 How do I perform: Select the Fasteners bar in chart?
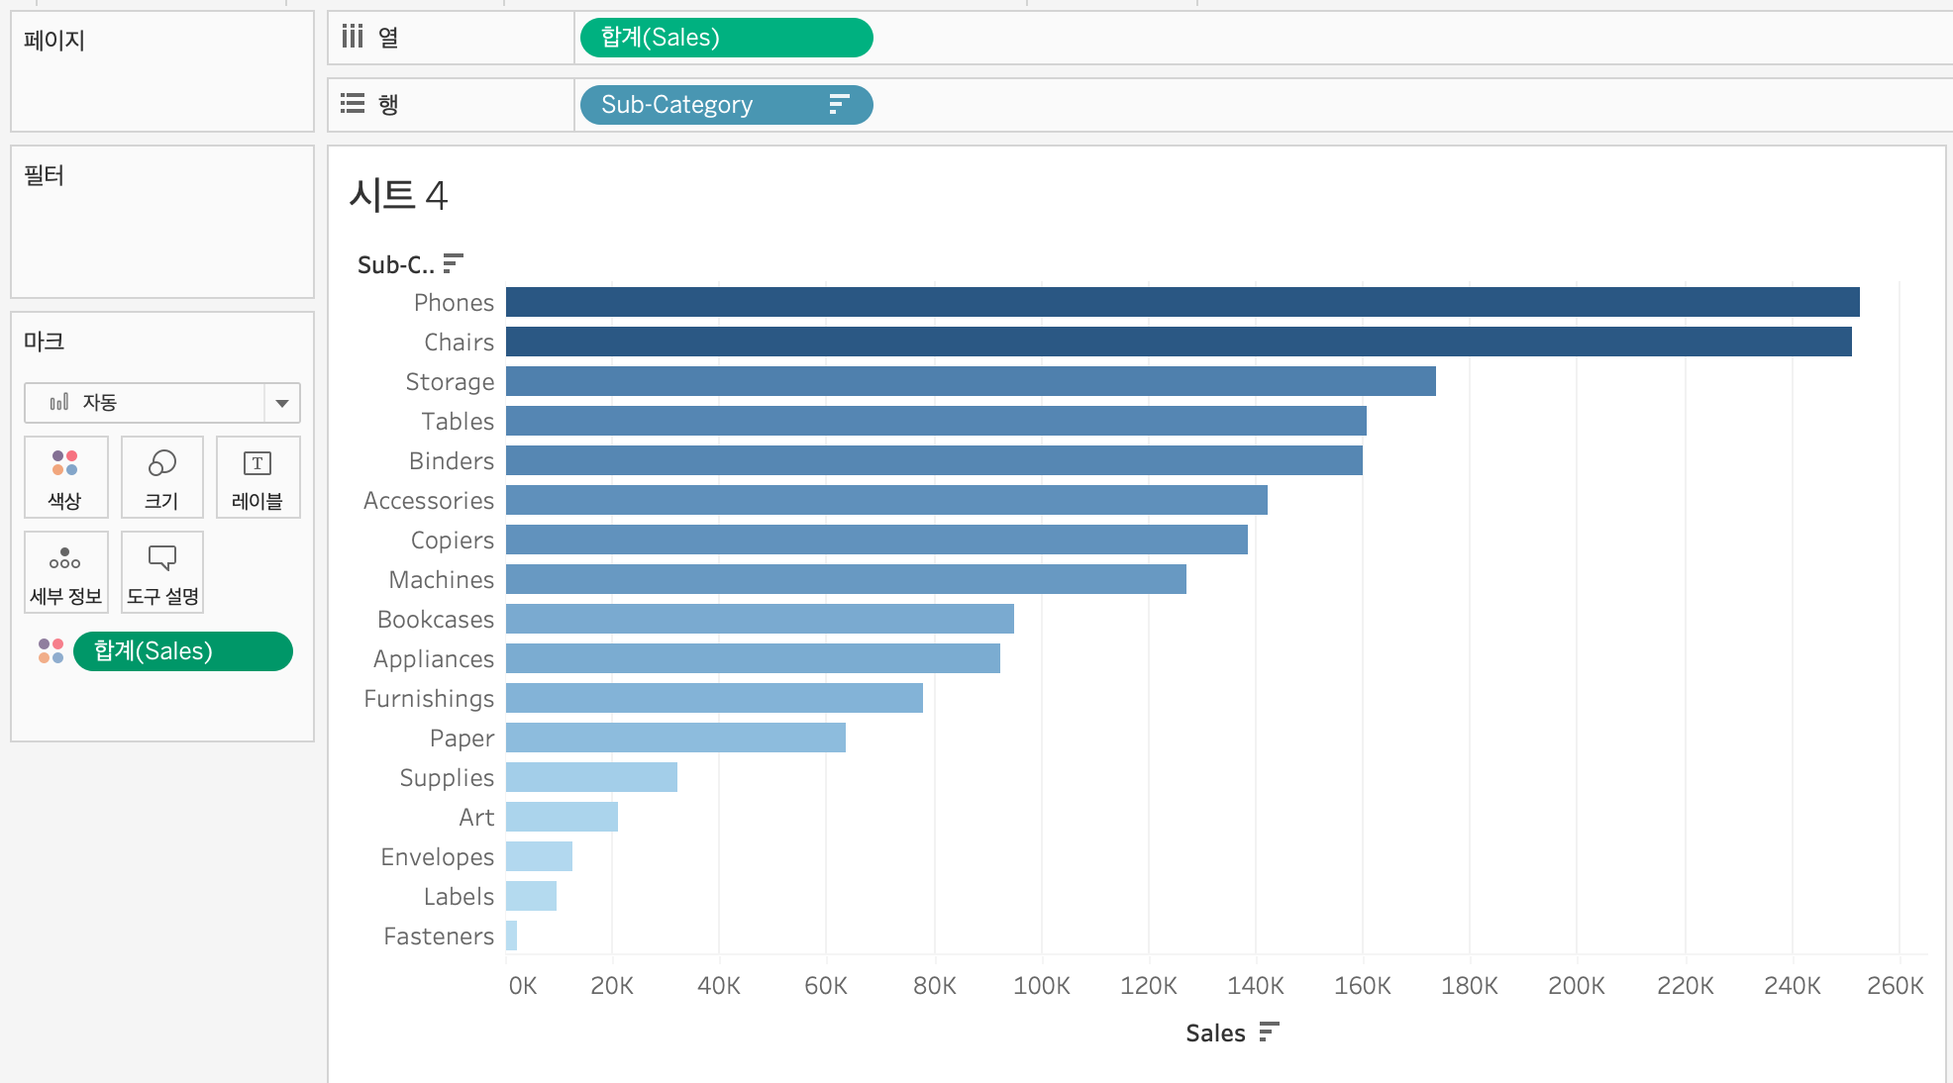pyautogui.click(x=511, y=935)
